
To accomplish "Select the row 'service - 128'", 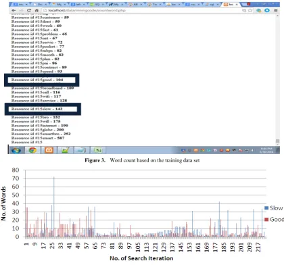I will pyautogui.click(x=39, y=101).
